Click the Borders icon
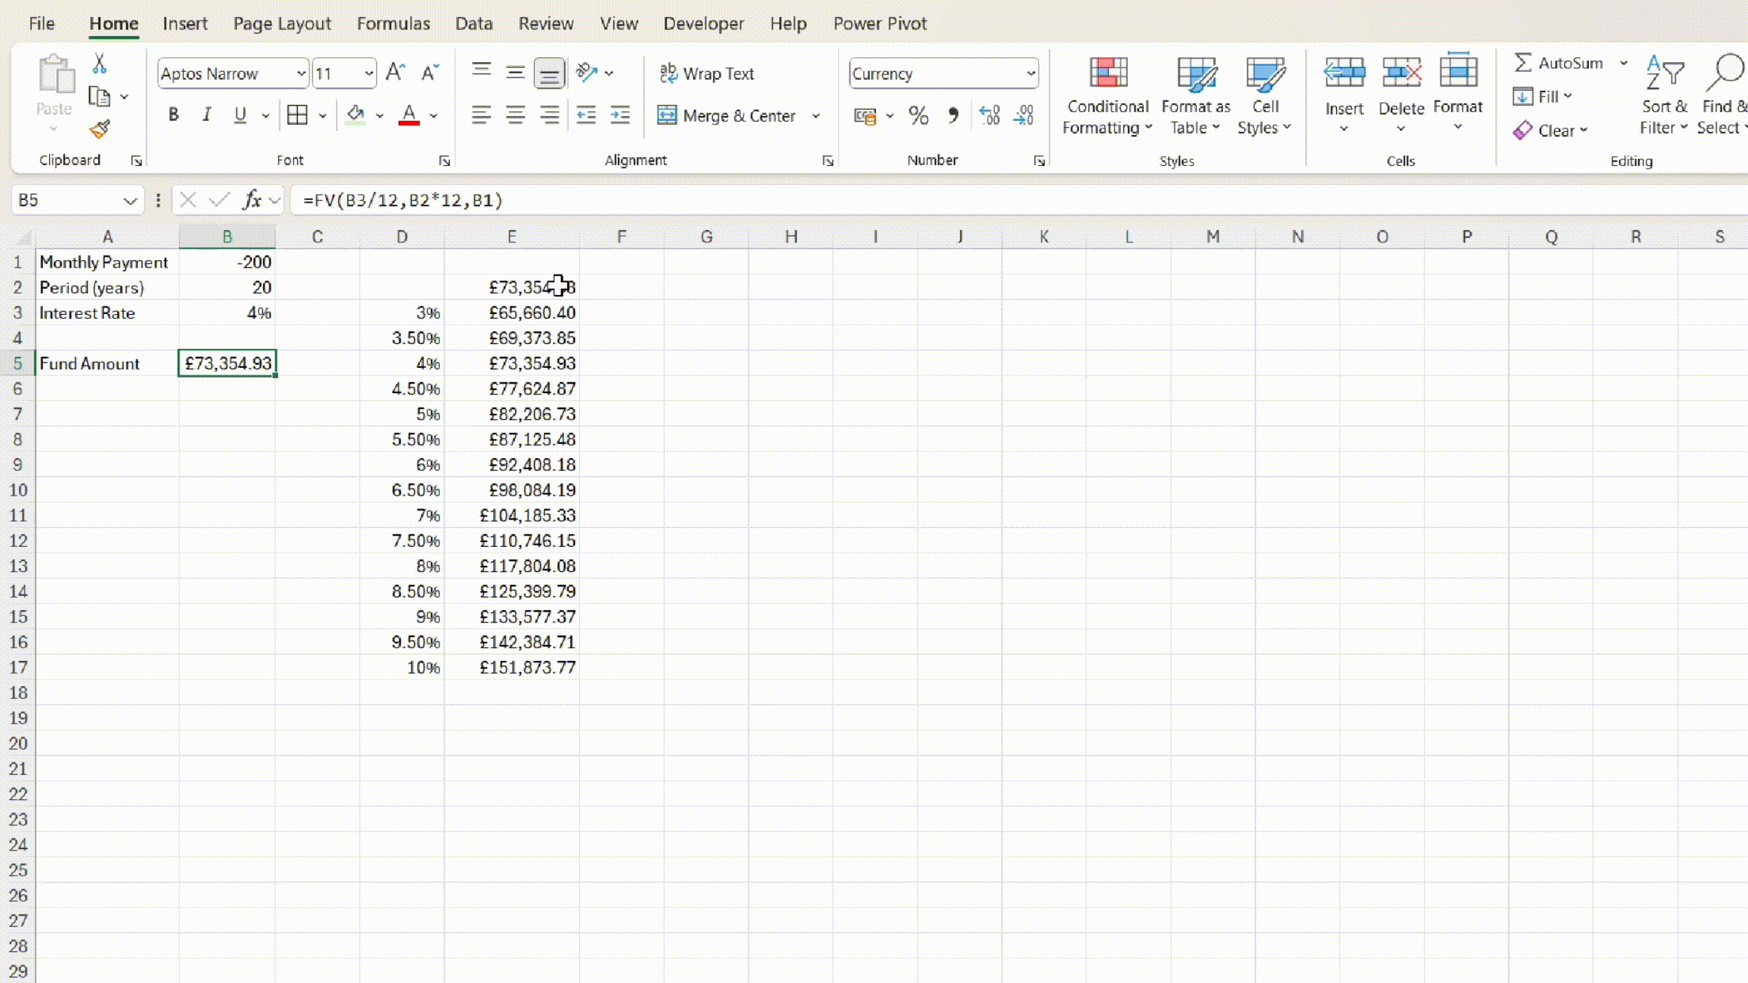Viewport: 1748px width, 983px height. pyautogui.click(x=297, y=115)
